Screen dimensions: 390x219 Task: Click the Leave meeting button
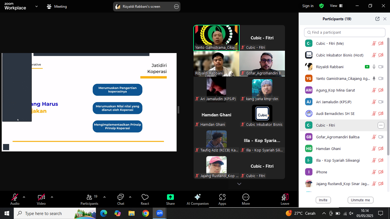(x=285, y=199)
